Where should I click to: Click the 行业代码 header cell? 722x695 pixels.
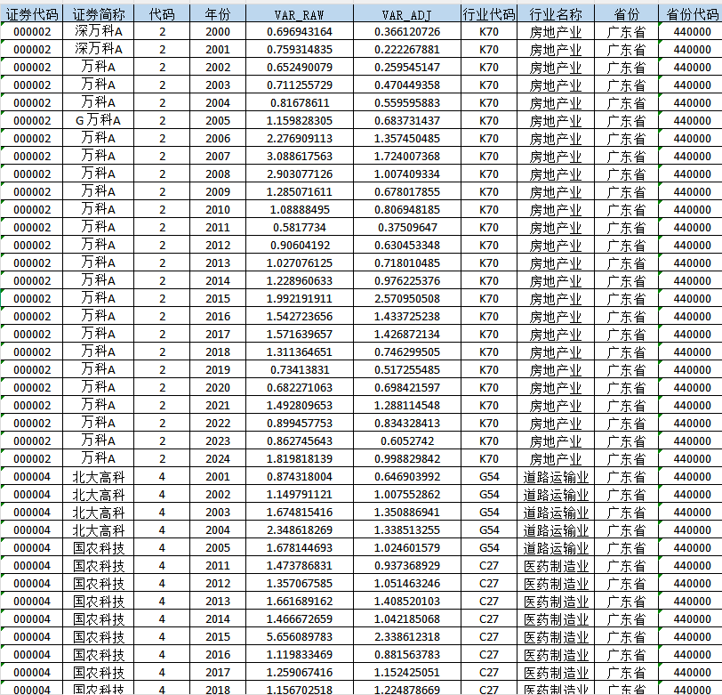[x=488, y=14]
